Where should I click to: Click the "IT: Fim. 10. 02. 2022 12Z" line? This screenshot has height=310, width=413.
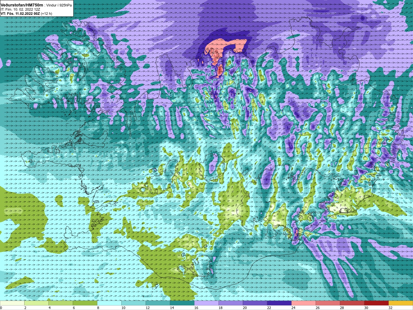point(20,10)
